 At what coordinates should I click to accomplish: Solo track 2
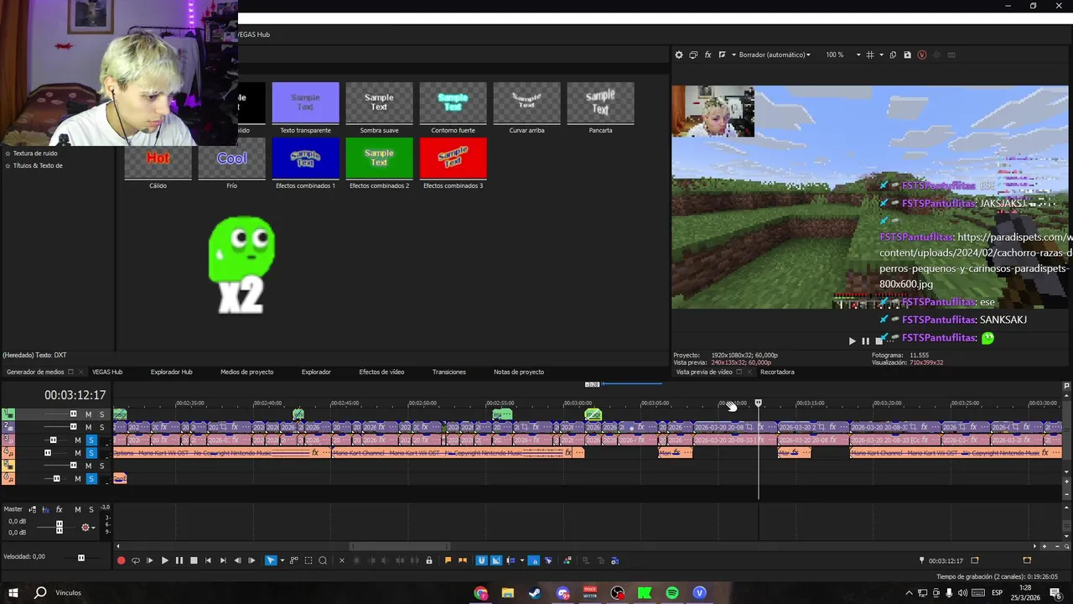click(x=102, y=427)
